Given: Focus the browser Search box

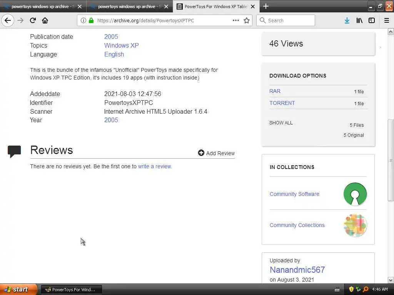Looking at the screenshot, I should click(x=286, y=20).
